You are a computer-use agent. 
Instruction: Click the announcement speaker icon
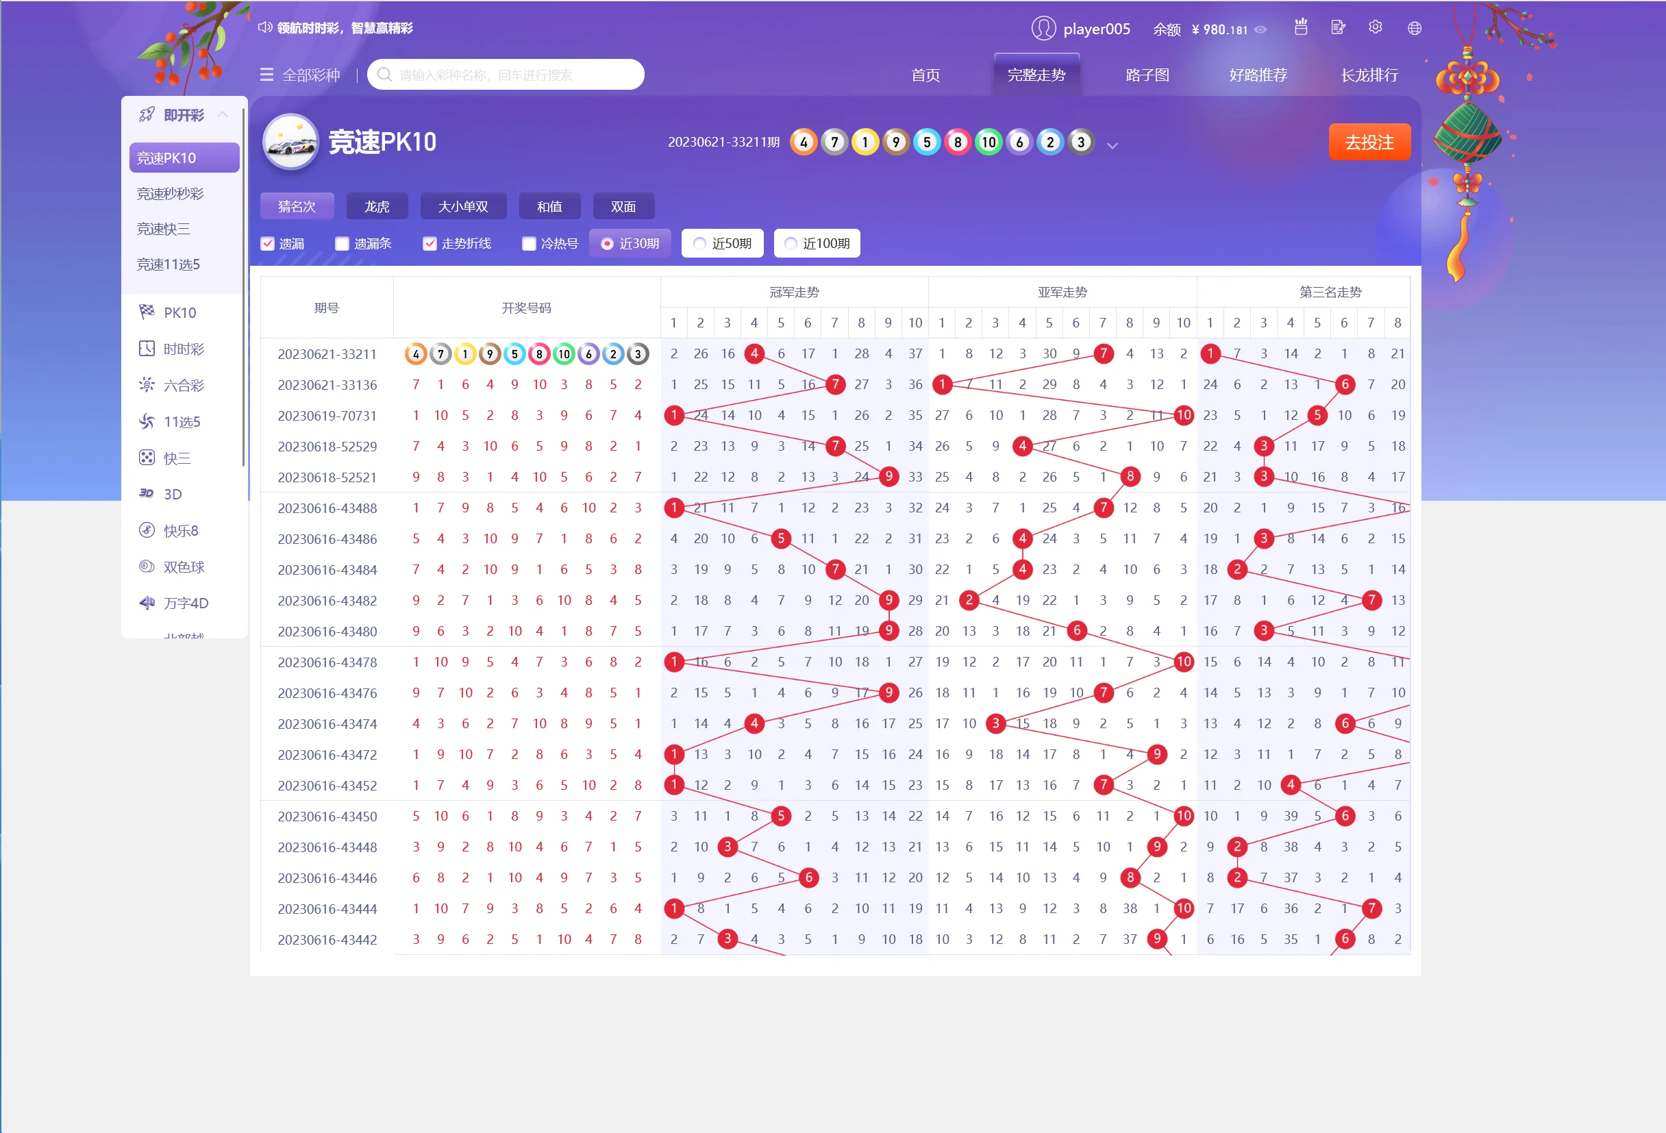click(x=264, y=27)
